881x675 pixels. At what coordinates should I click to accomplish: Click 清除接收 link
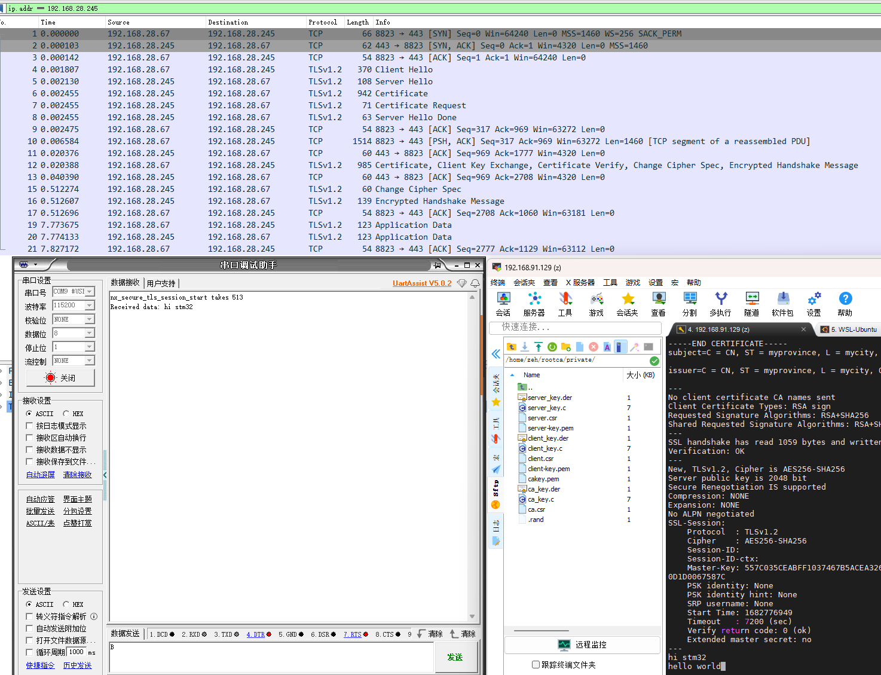78,475
